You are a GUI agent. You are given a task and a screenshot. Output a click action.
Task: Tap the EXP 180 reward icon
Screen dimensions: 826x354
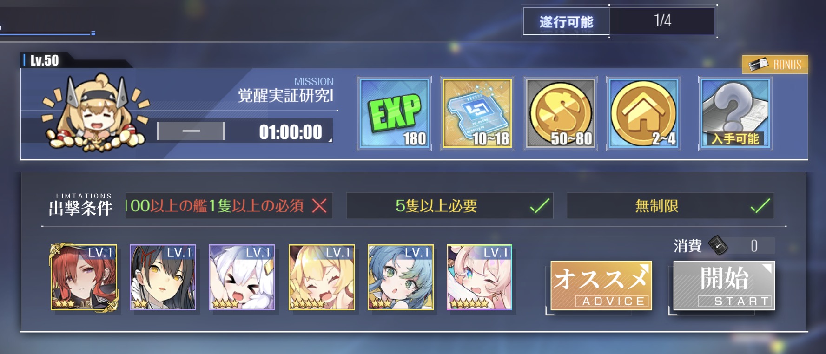coord(394,114)
